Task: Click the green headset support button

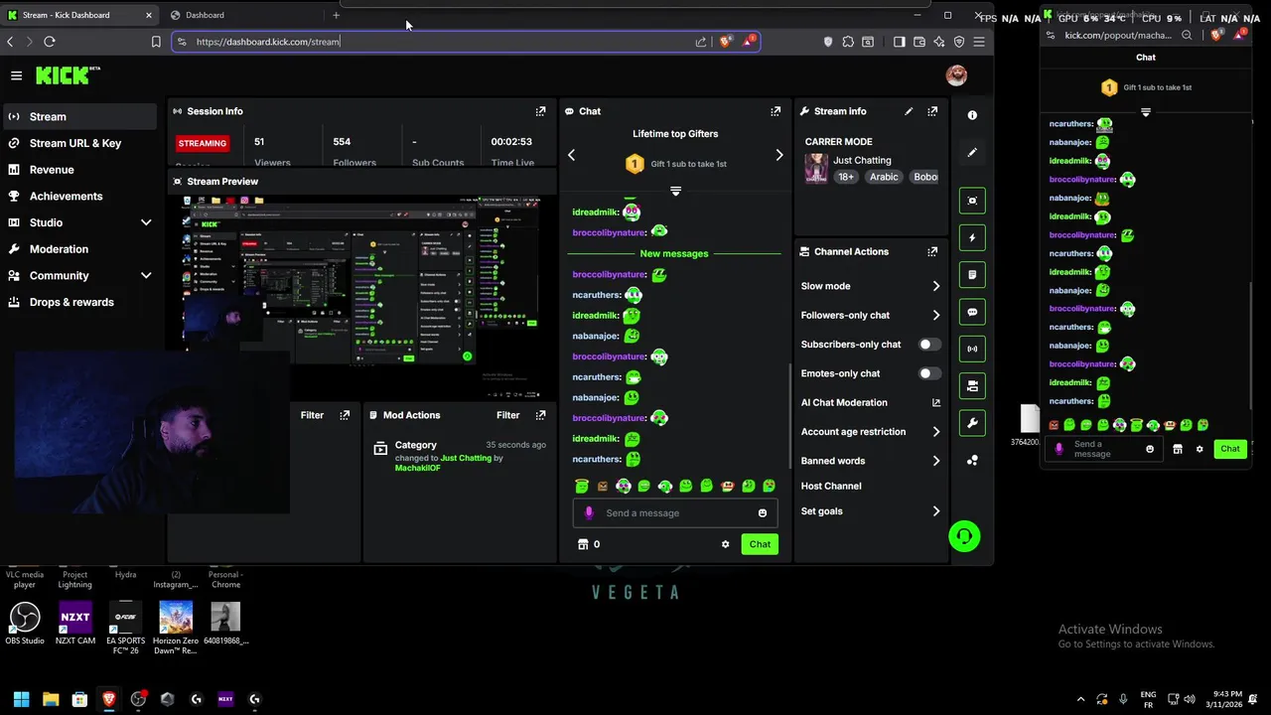Action: pyautogui.click(x=964, y=536)
